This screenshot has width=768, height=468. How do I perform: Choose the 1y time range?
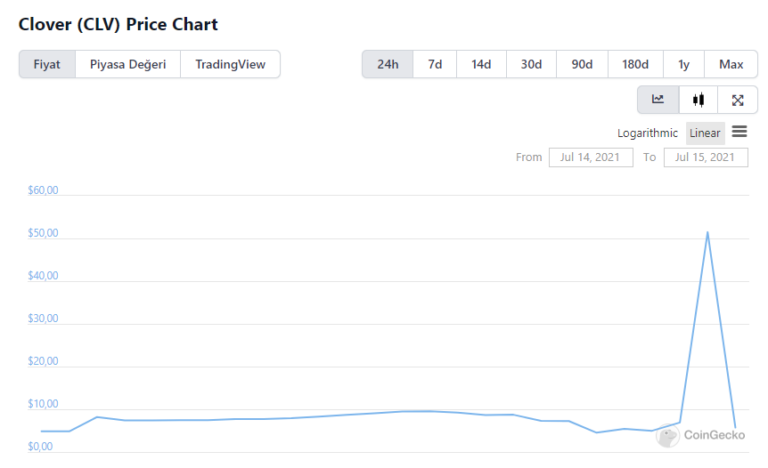click(683, 64)
